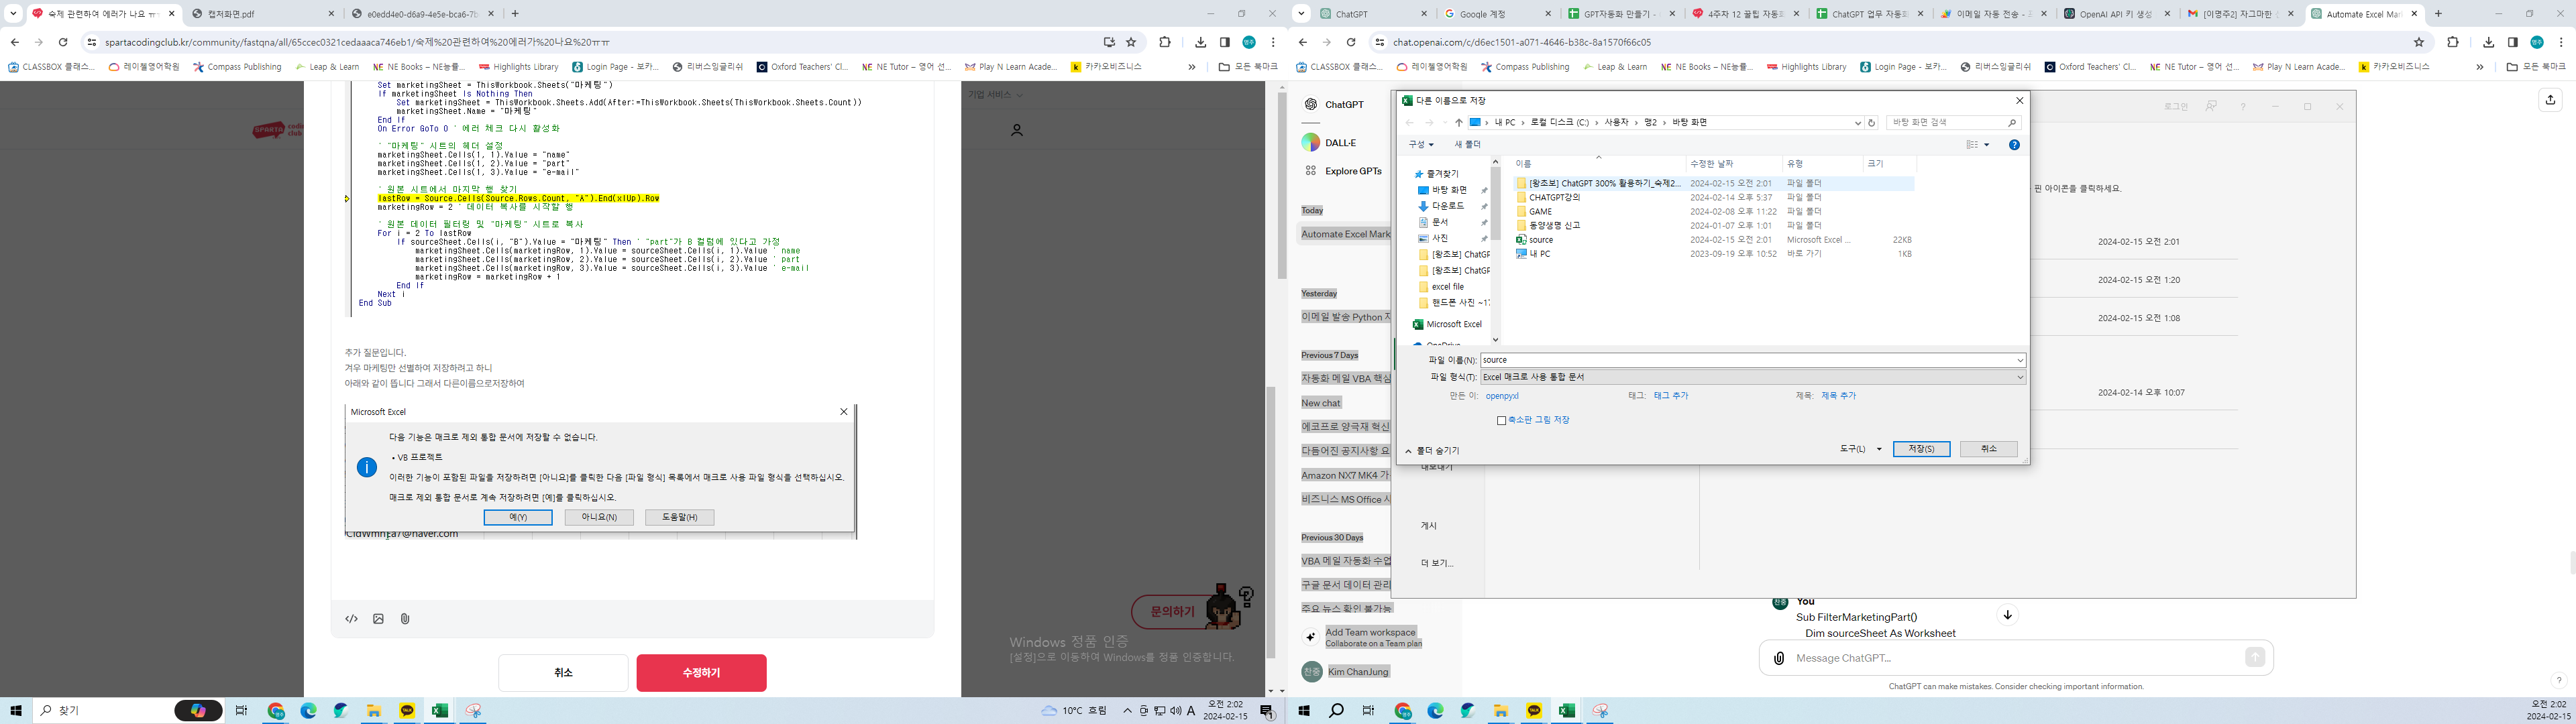Open the extensions puzzle icon in Sparta browser
2576x724 pixels.
click(1165, 42)
